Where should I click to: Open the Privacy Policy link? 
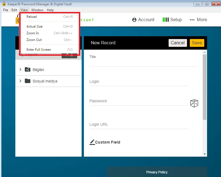coord(157,172)
